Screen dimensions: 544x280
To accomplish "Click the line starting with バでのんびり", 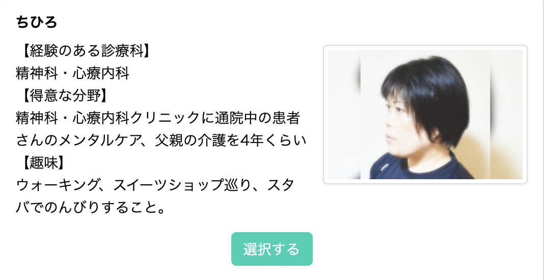I will coord(91,208).
